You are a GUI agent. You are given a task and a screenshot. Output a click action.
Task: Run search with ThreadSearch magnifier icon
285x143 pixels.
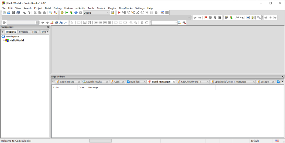click(180, 23)
